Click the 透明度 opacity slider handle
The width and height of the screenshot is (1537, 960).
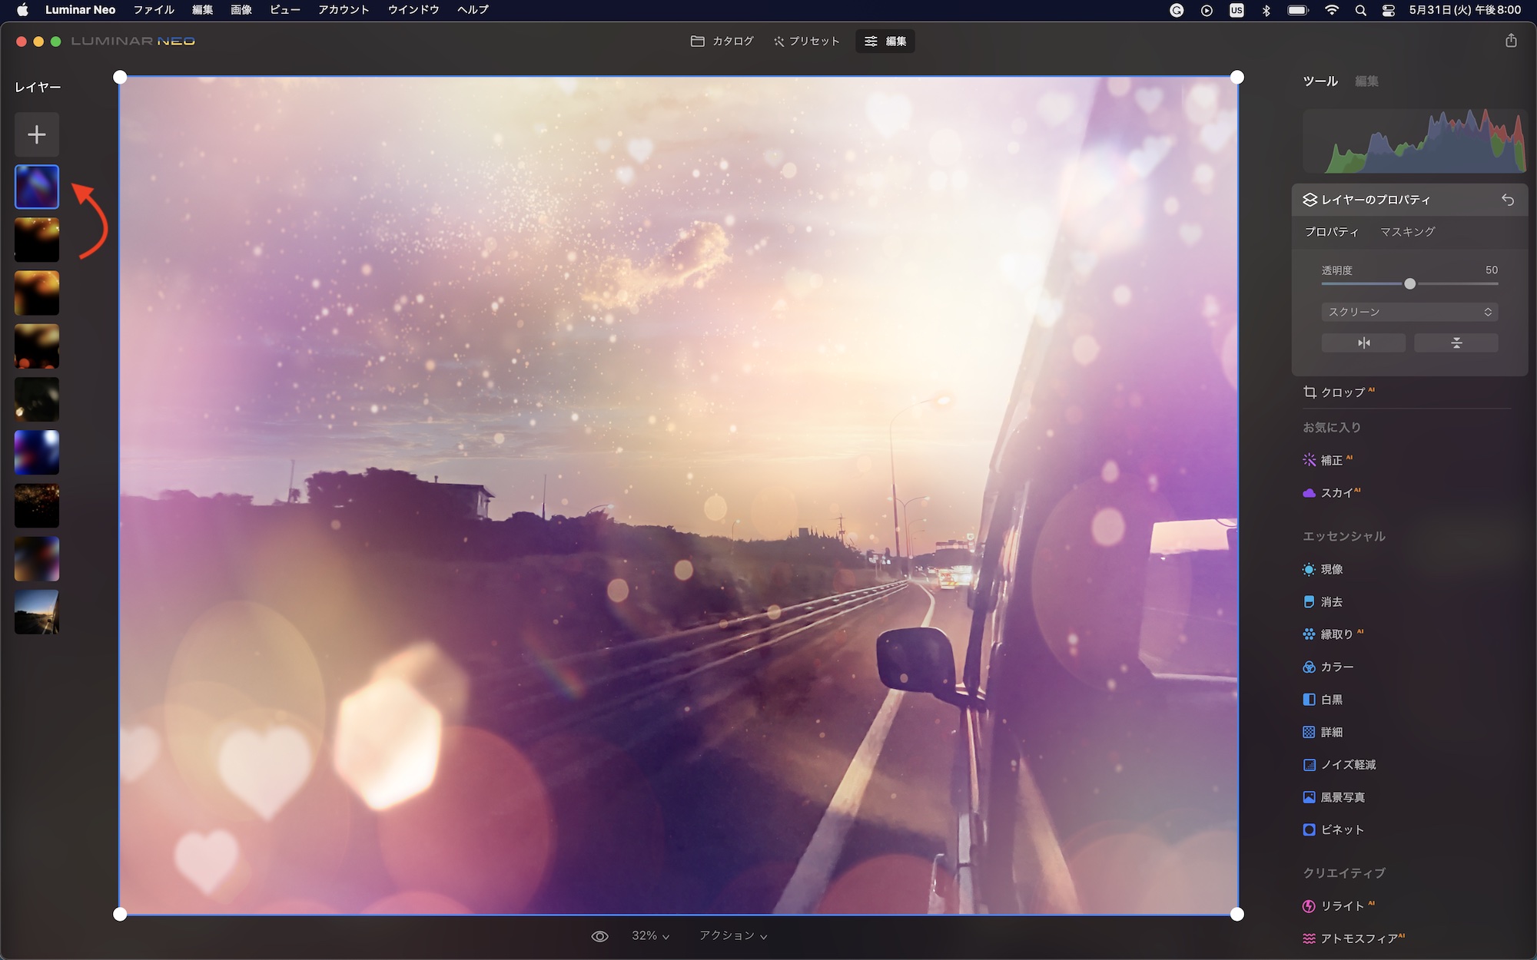[x=1409, y=284]
